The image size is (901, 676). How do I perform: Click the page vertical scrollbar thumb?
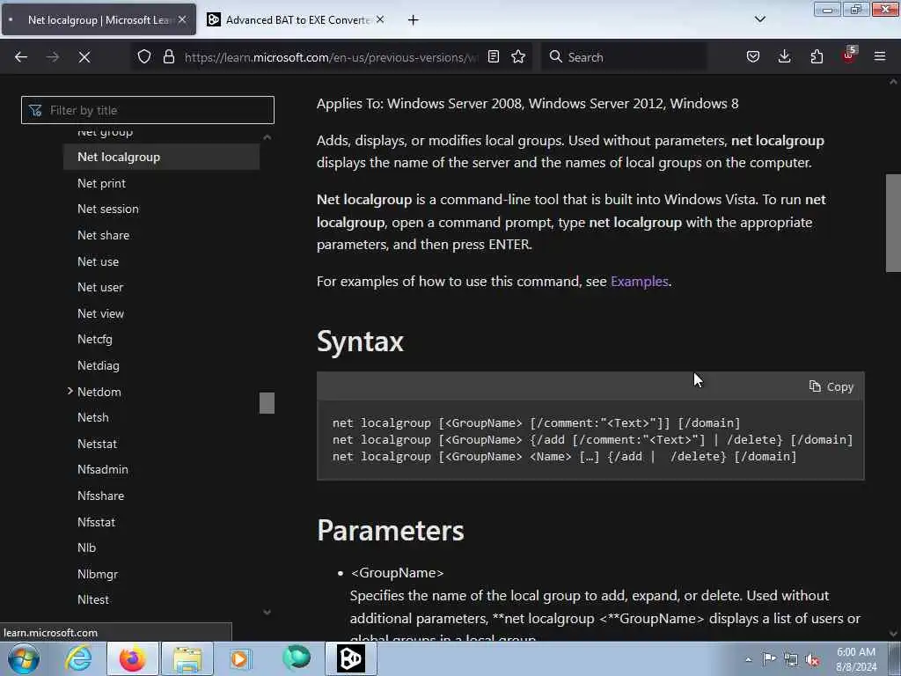[893, 223]
